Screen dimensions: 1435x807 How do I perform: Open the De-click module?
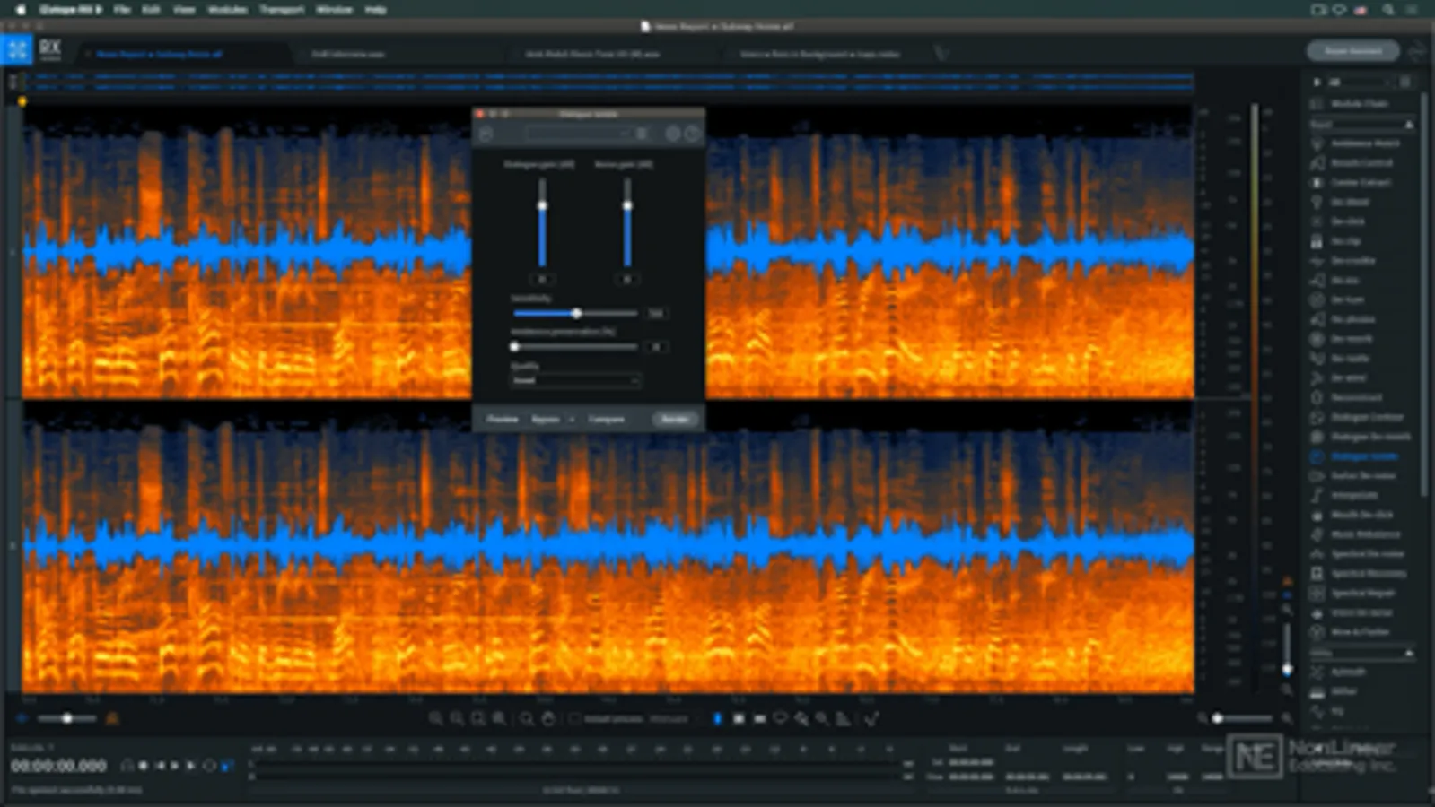[x=1347, y=221]
